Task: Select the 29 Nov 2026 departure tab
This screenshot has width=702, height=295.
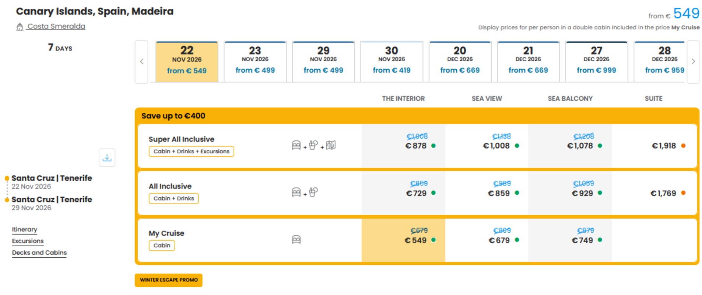Action: coord(323,62)
